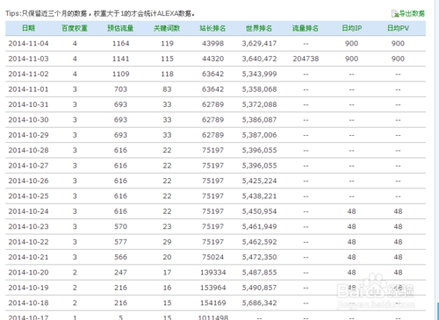Click the 2014-11-03 traffic rank 204738

pos(306,59)
